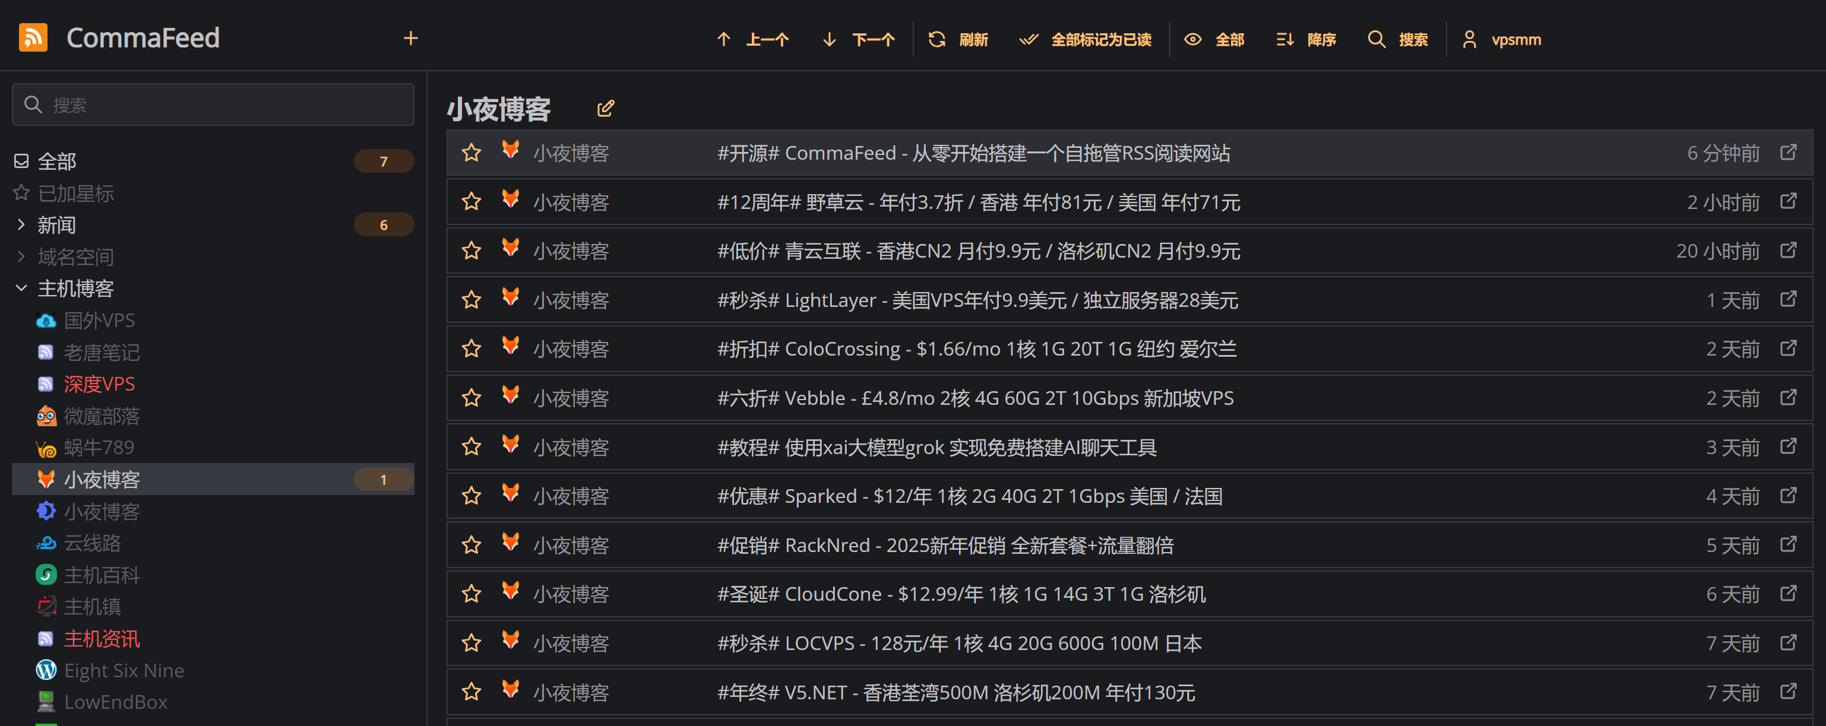1826x726 pixels.
Task: Star the CommaFeed 自拖管RSS entry
Action: 471,153
